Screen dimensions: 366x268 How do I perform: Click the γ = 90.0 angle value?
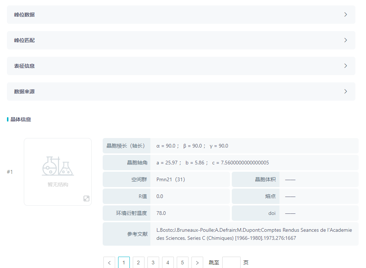tap(219, 146)
